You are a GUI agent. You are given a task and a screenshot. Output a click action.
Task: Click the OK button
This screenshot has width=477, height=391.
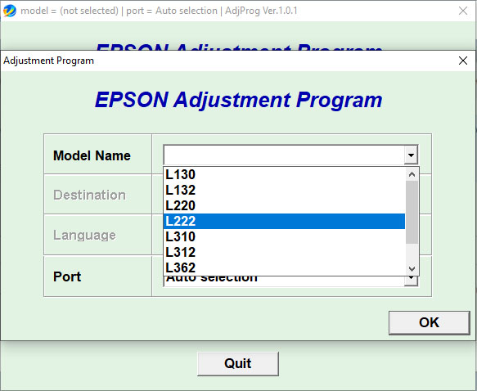click(x=430, y=322)
